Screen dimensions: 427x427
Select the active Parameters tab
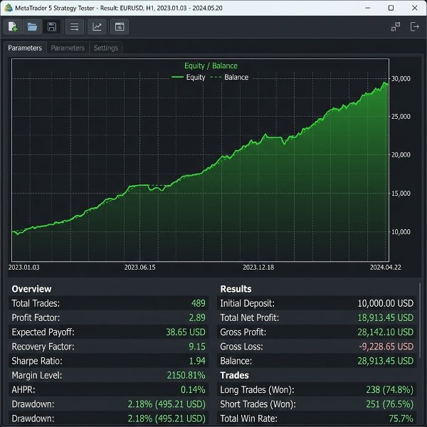[x=25, y=48]
